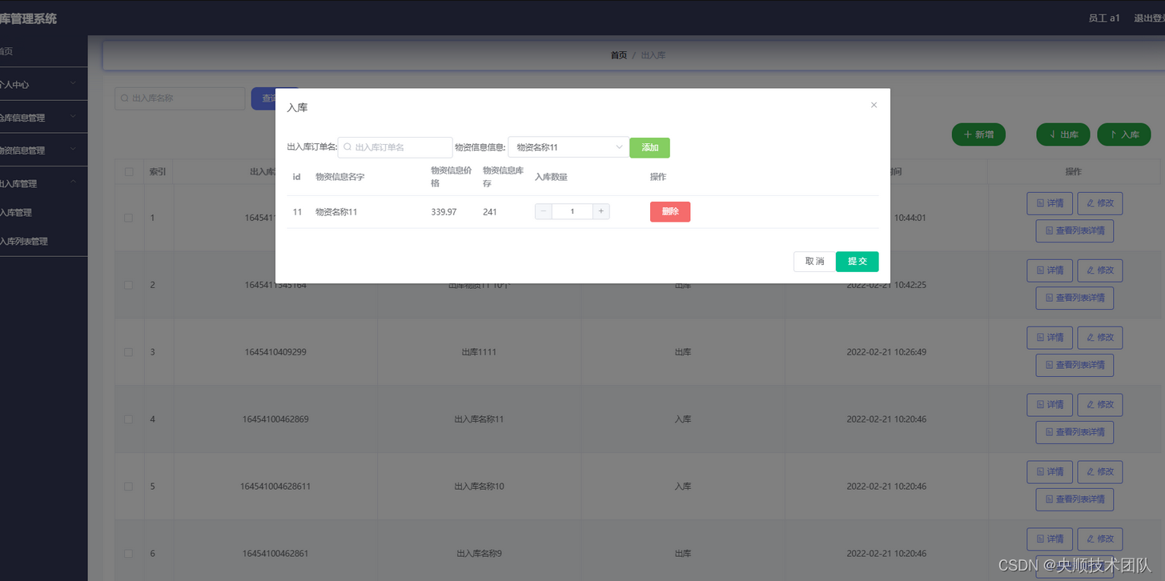Viewport: 1165px width, 581px height.
Task: Click the 出入库名称 search field
Action: 179,98
